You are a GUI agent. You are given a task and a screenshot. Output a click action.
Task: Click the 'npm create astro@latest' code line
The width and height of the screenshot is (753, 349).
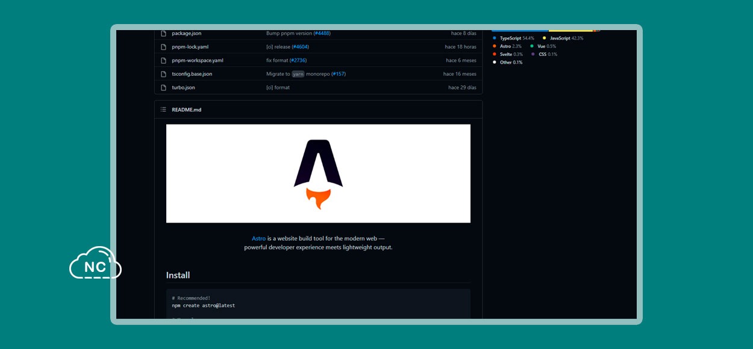coord(203,306)
